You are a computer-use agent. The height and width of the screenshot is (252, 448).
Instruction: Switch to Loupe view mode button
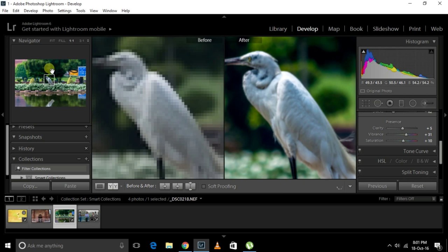[x=100, y=186]
